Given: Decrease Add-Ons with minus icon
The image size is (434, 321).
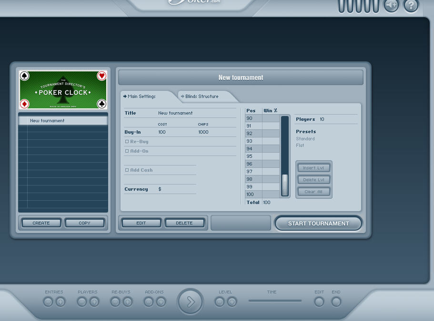Looking at the screenshot, I should pos(149,302).
